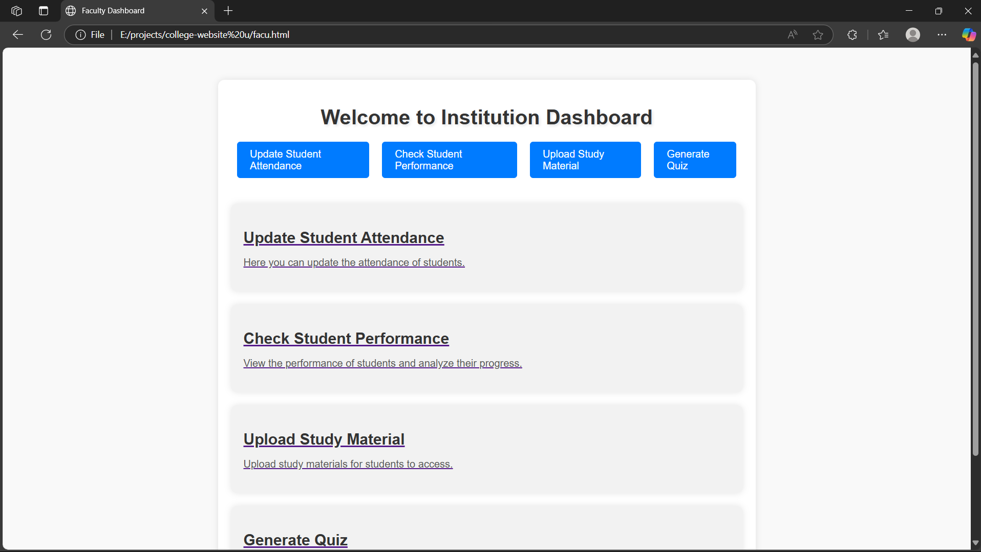Open the Extensions puzzle icon
981x552 pixels.
[x=852, y=35]
